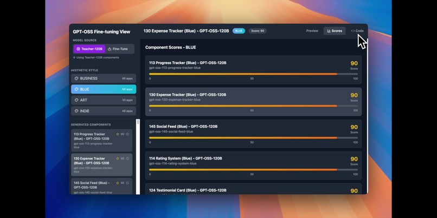Click the globe icon on Teacher-120B
This screenshot has width=437, height=218.
pyautogui.click(x=78, y=49)
